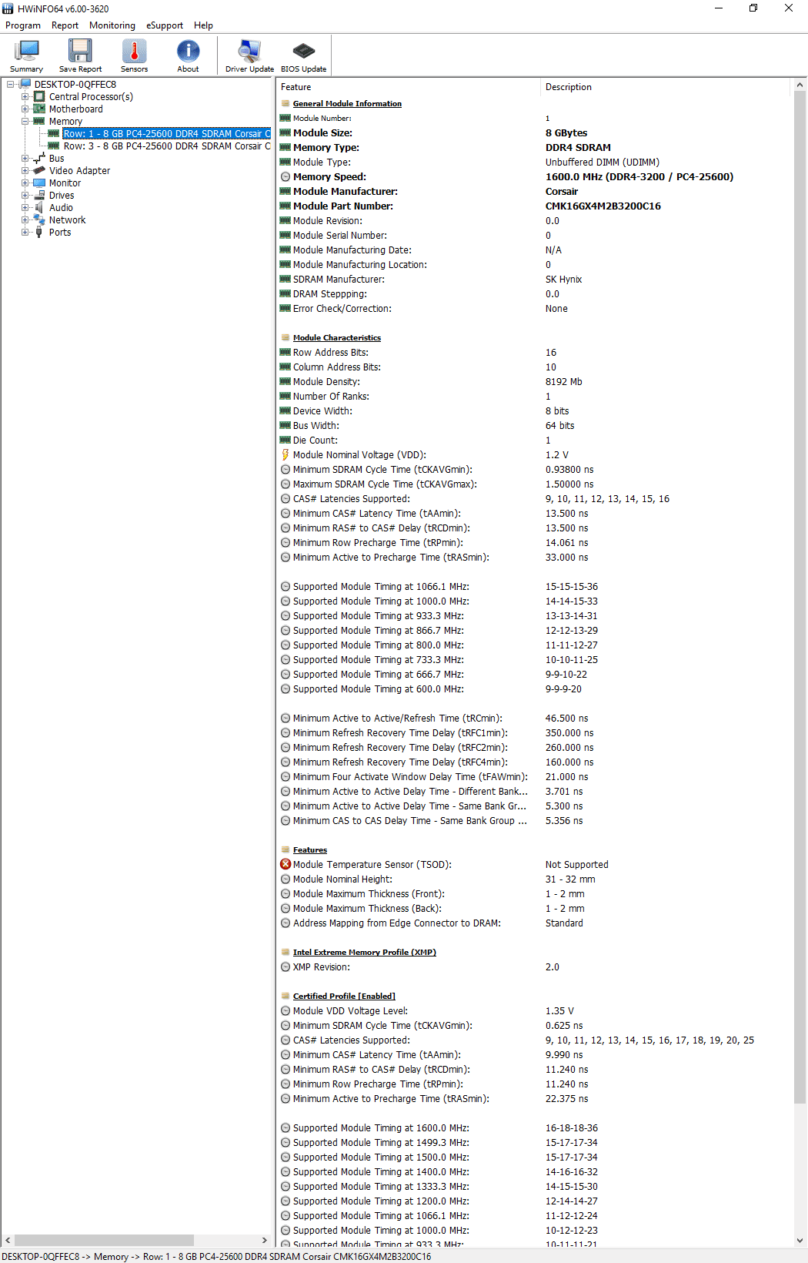This screenshot has width=808, height=1263.
Task: Expand the Audio tree node
Action: click(25, 208)
